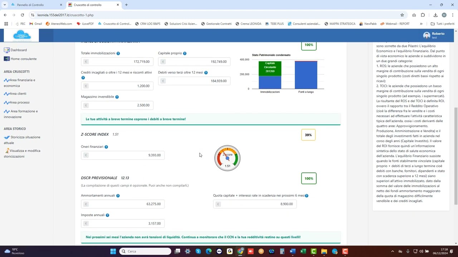Open the tab search dropdown arrow

(x=5, y=5)
